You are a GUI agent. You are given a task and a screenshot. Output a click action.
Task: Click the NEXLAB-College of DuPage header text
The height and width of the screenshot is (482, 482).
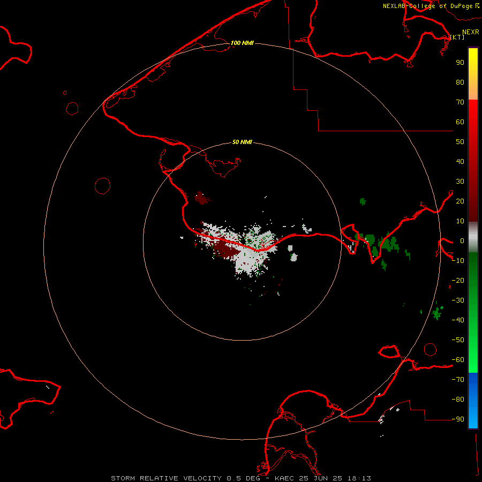pos(427,6)
